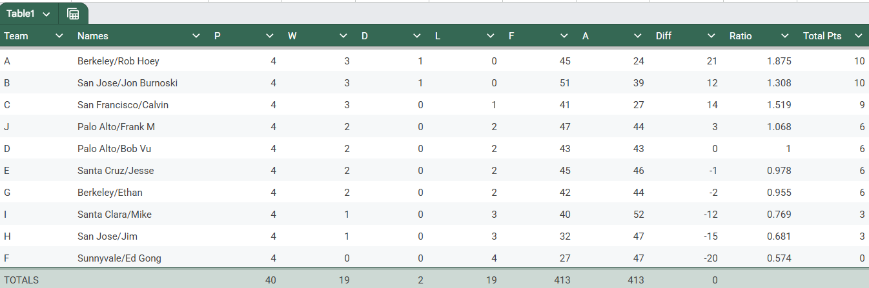Expand the P column filter chevron

tap(270, 36)
